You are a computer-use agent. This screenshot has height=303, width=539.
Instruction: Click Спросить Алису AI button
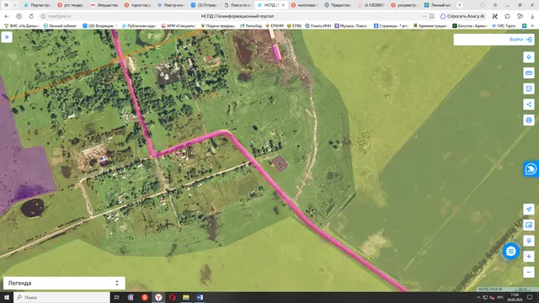point(463,16)
